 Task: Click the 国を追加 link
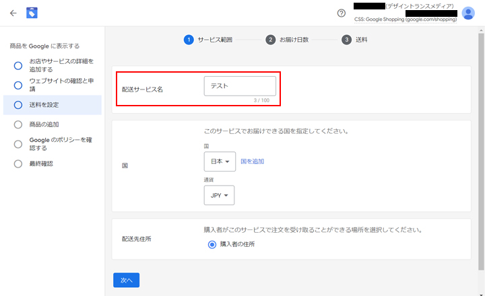252,161
